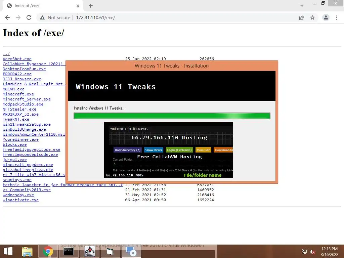
Task: Go back using Chrome's back arrow
Action: (7, 17)
